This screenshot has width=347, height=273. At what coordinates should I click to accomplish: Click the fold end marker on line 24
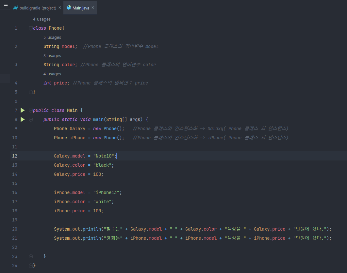(31, 265)
